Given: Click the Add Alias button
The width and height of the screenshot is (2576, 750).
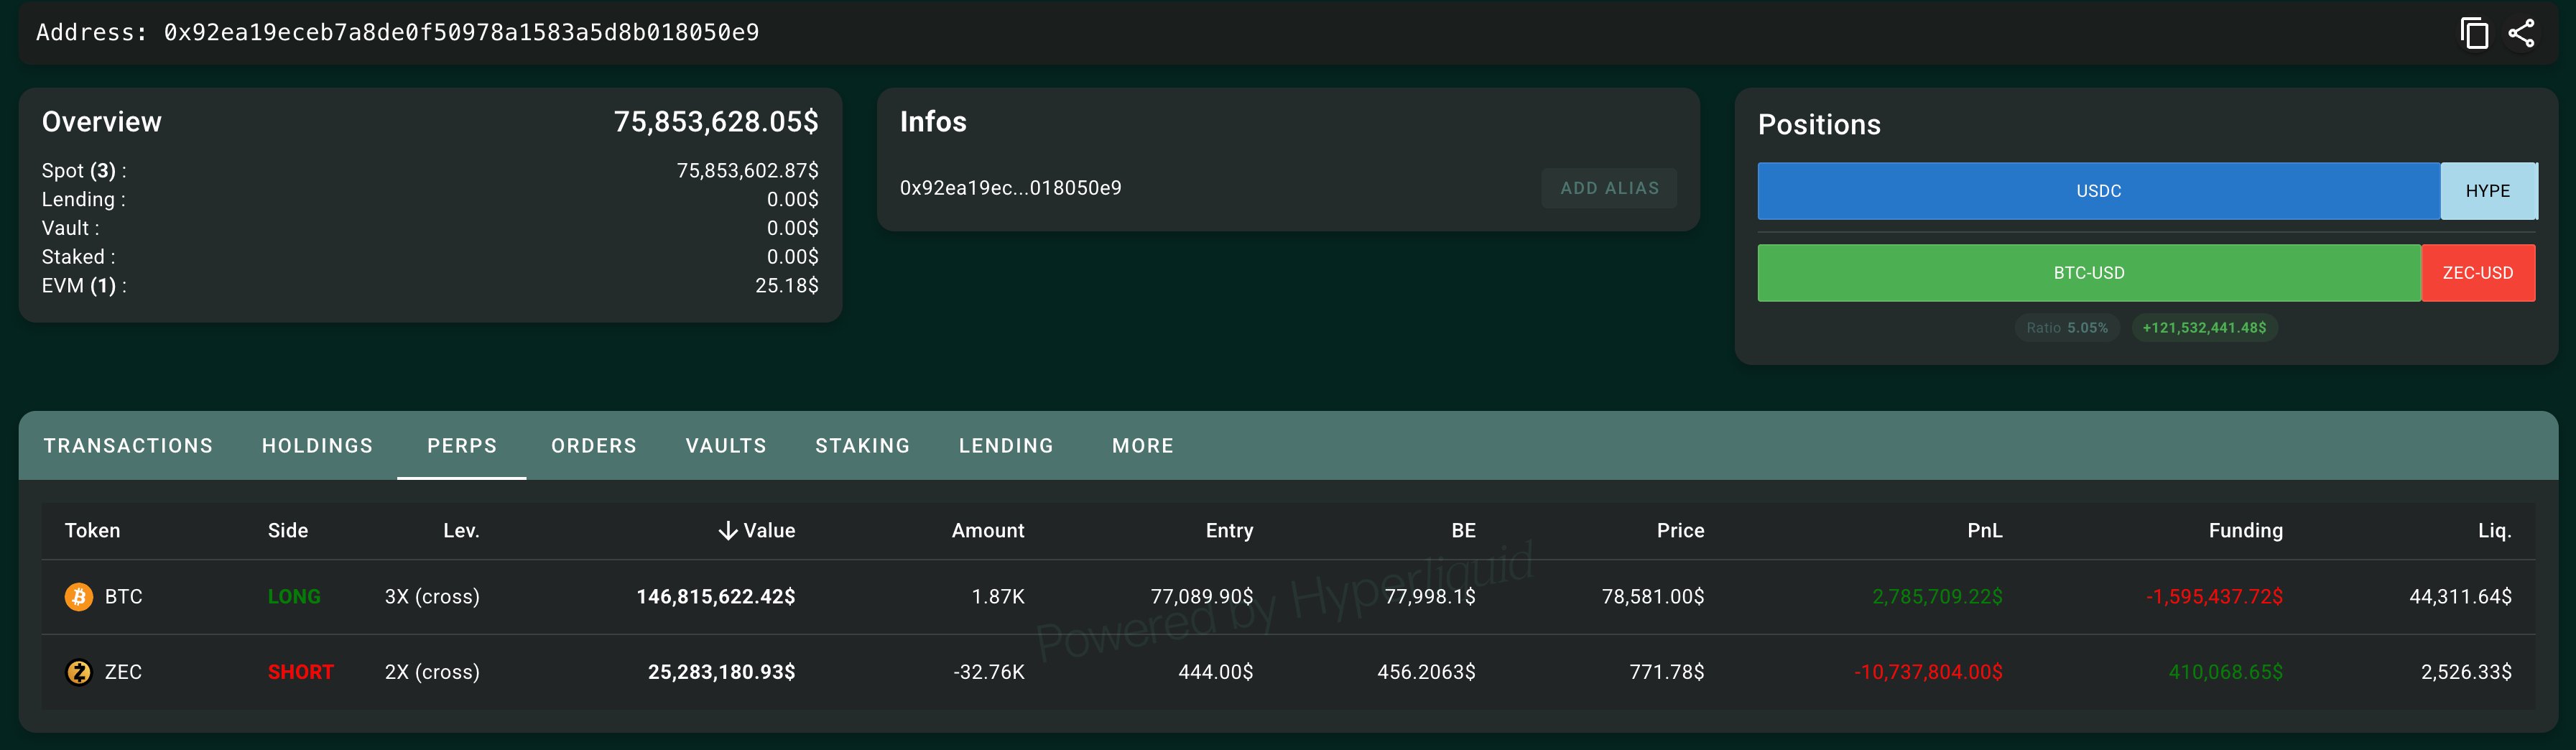Looking at the screenshot, I should [x=1609, y=188].
